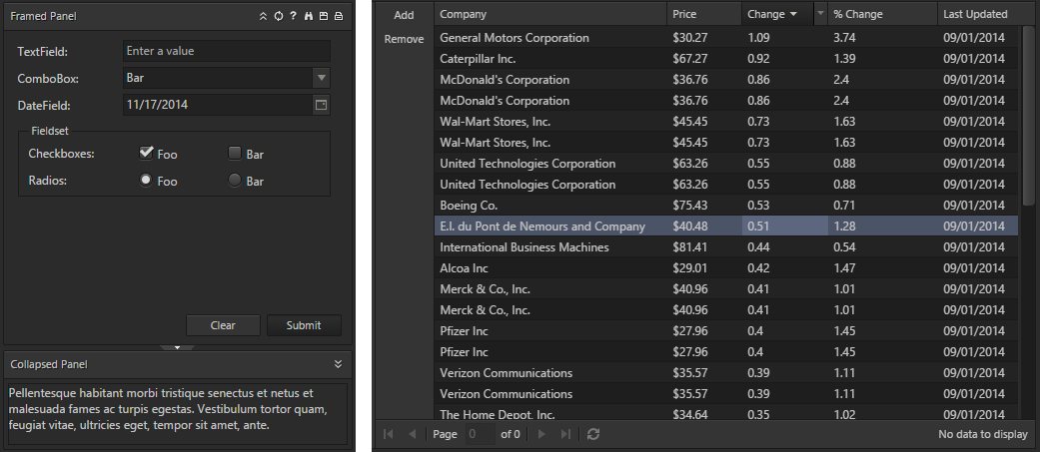Select the General Motors Corporation row
Viewport: 1040px width, 452px height.
click(x=726, y=38)
